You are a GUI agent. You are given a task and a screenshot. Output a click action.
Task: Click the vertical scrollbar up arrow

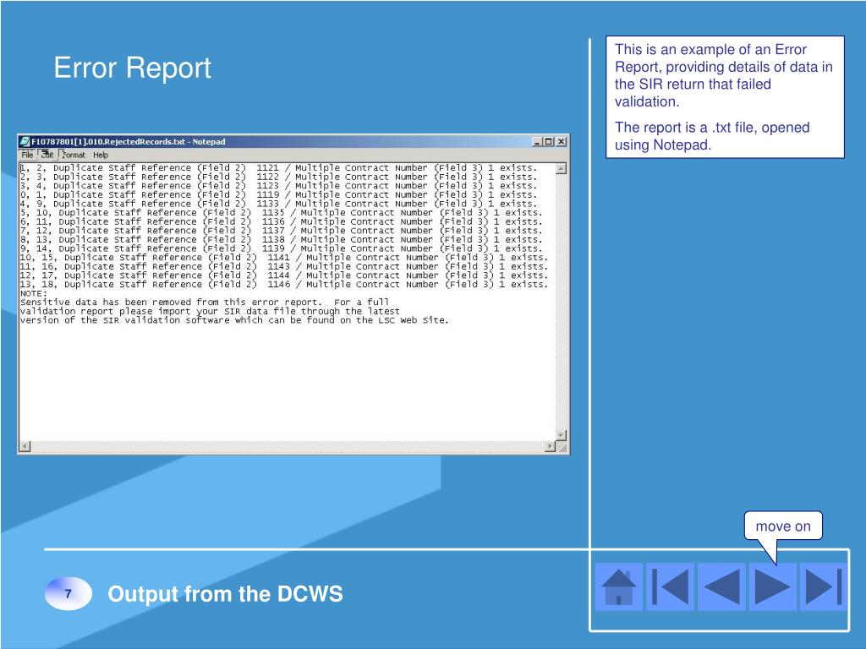tap(562, 169)
